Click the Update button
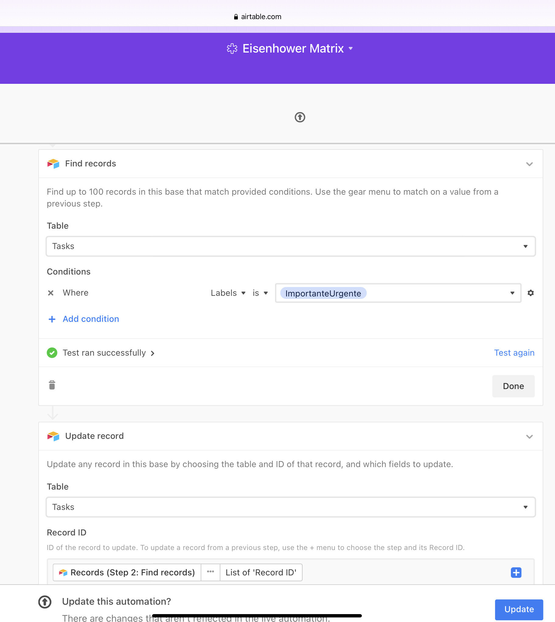The width and height of the screenshot is (555, 622). [519, 610]
